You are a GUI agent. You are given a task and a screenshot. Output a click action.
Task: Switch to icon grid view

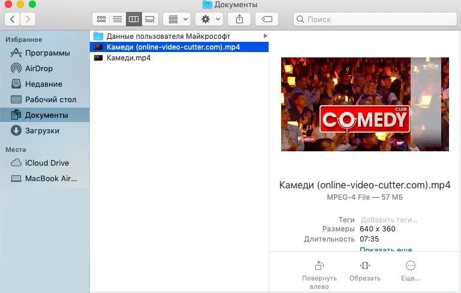click(101, 19)
